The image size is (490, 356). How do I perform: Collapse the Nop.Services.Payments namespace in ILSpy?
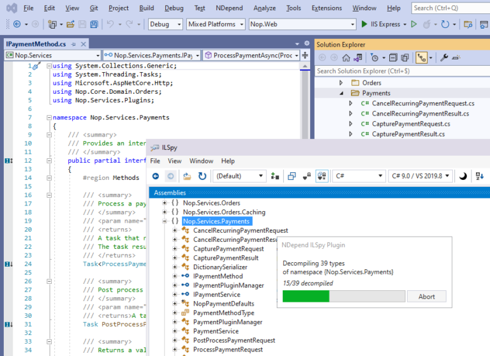(x=165, y=221)
